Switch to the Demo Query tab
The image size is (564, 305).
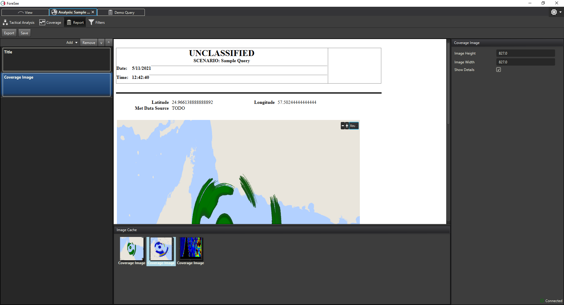pyautogui.click(x=121, y=12)
